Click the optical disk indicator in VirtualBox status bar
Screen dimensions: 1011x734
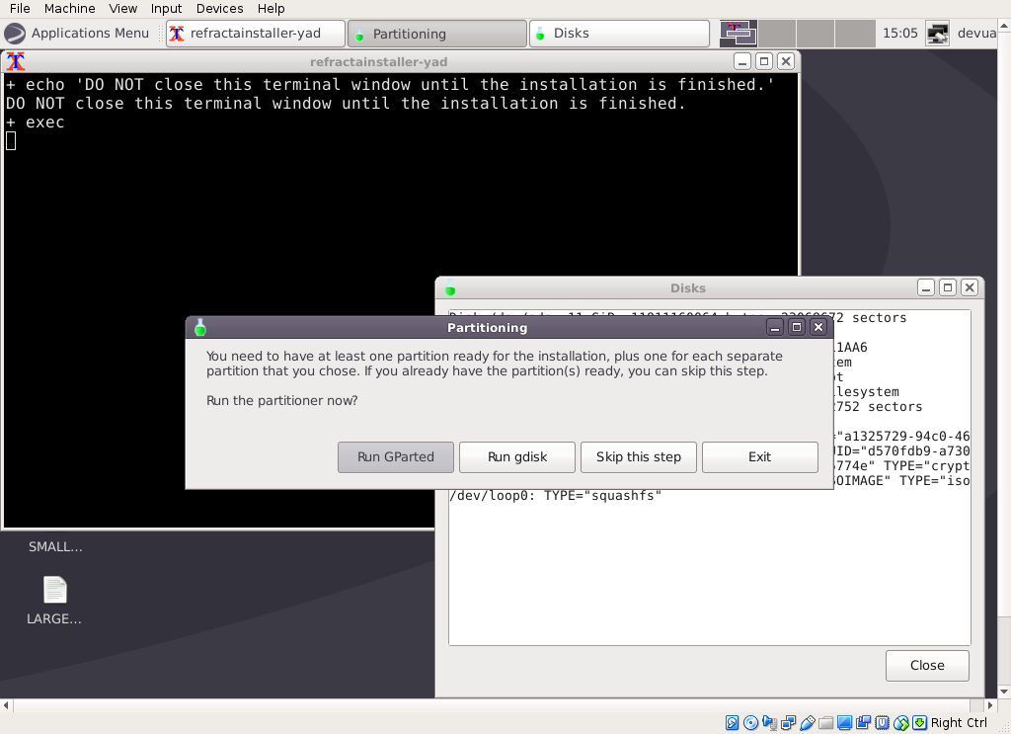coord(750,723)
